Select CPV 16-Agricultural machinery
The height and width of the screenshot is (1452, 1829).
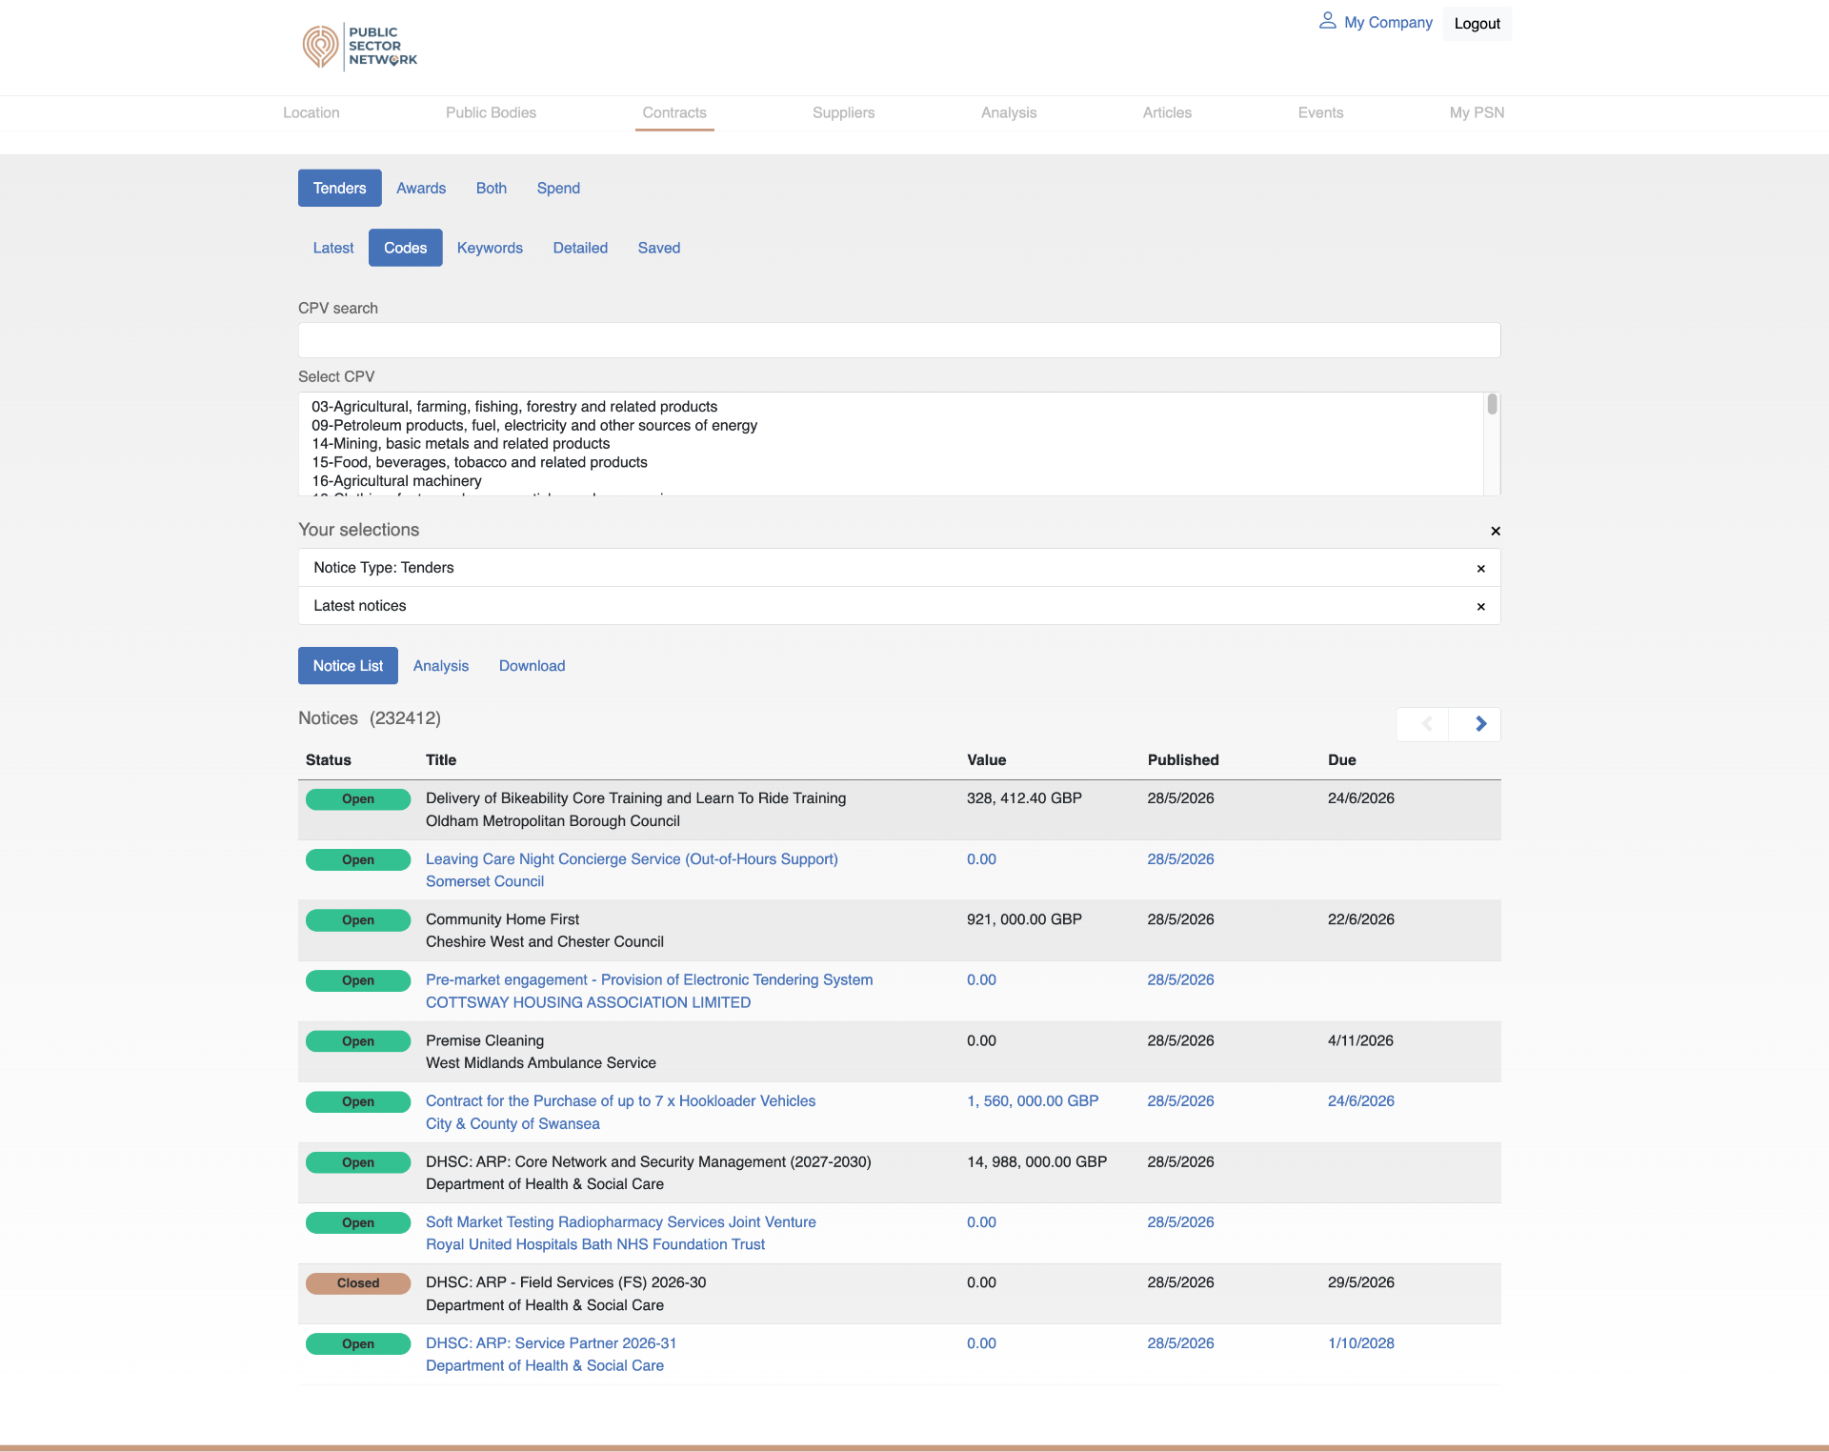point(397,481)
